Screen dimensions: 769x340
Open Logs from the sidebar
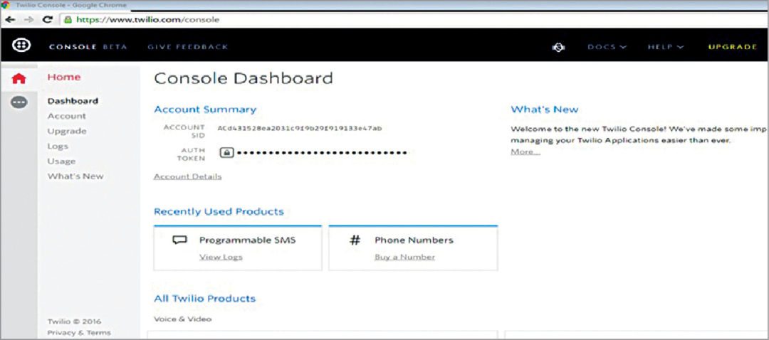tap(58, 146)
